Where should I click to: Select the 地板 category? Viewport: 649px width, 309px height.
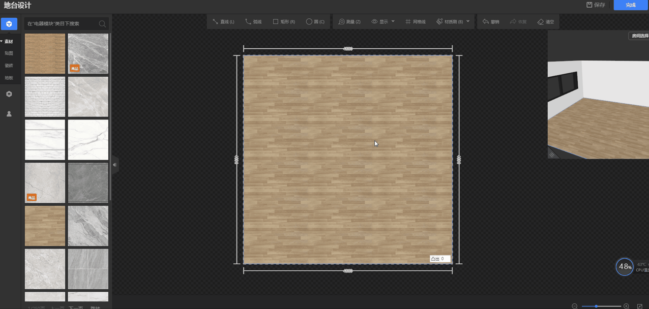coord(9,78)
